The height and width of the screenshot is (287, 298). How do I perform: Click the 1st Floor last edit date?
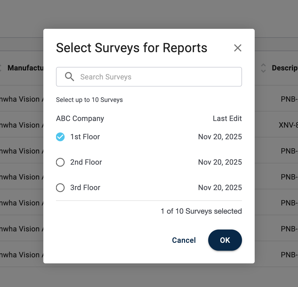(x=220, y=137)
